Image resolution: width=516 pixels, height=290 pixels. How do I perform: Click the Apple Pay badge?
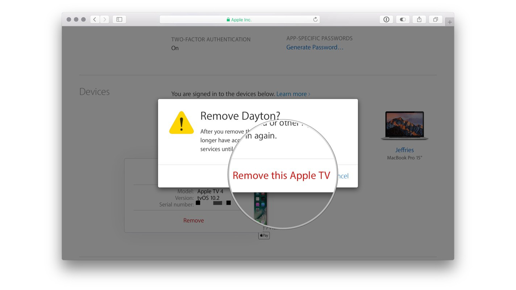(x=264, y=235)
